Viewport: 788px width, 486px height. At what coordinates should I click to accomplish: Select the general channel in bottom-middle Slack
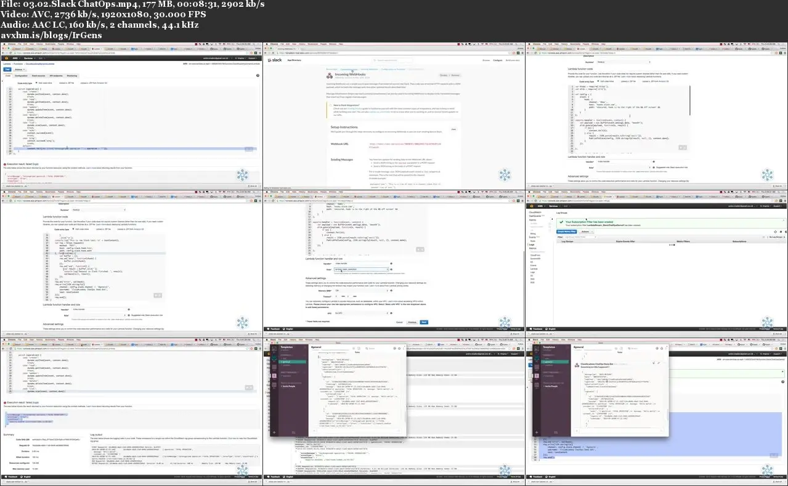tap(292, 362)
